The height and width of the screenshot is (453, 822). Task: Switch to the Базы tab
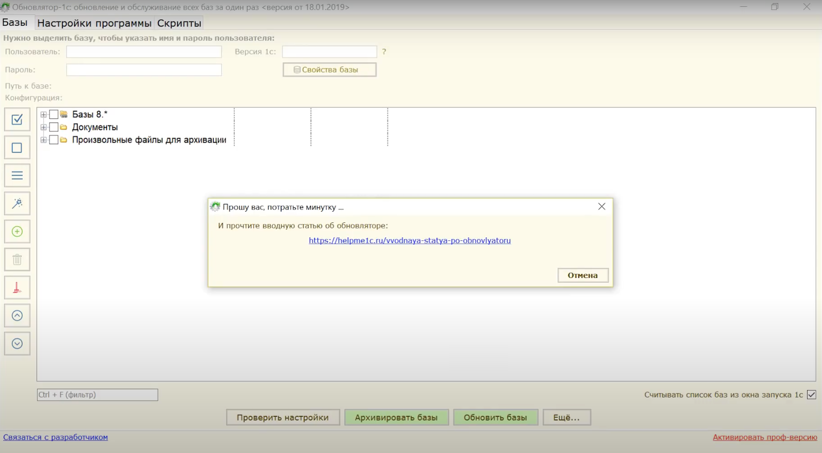(15, 23)
